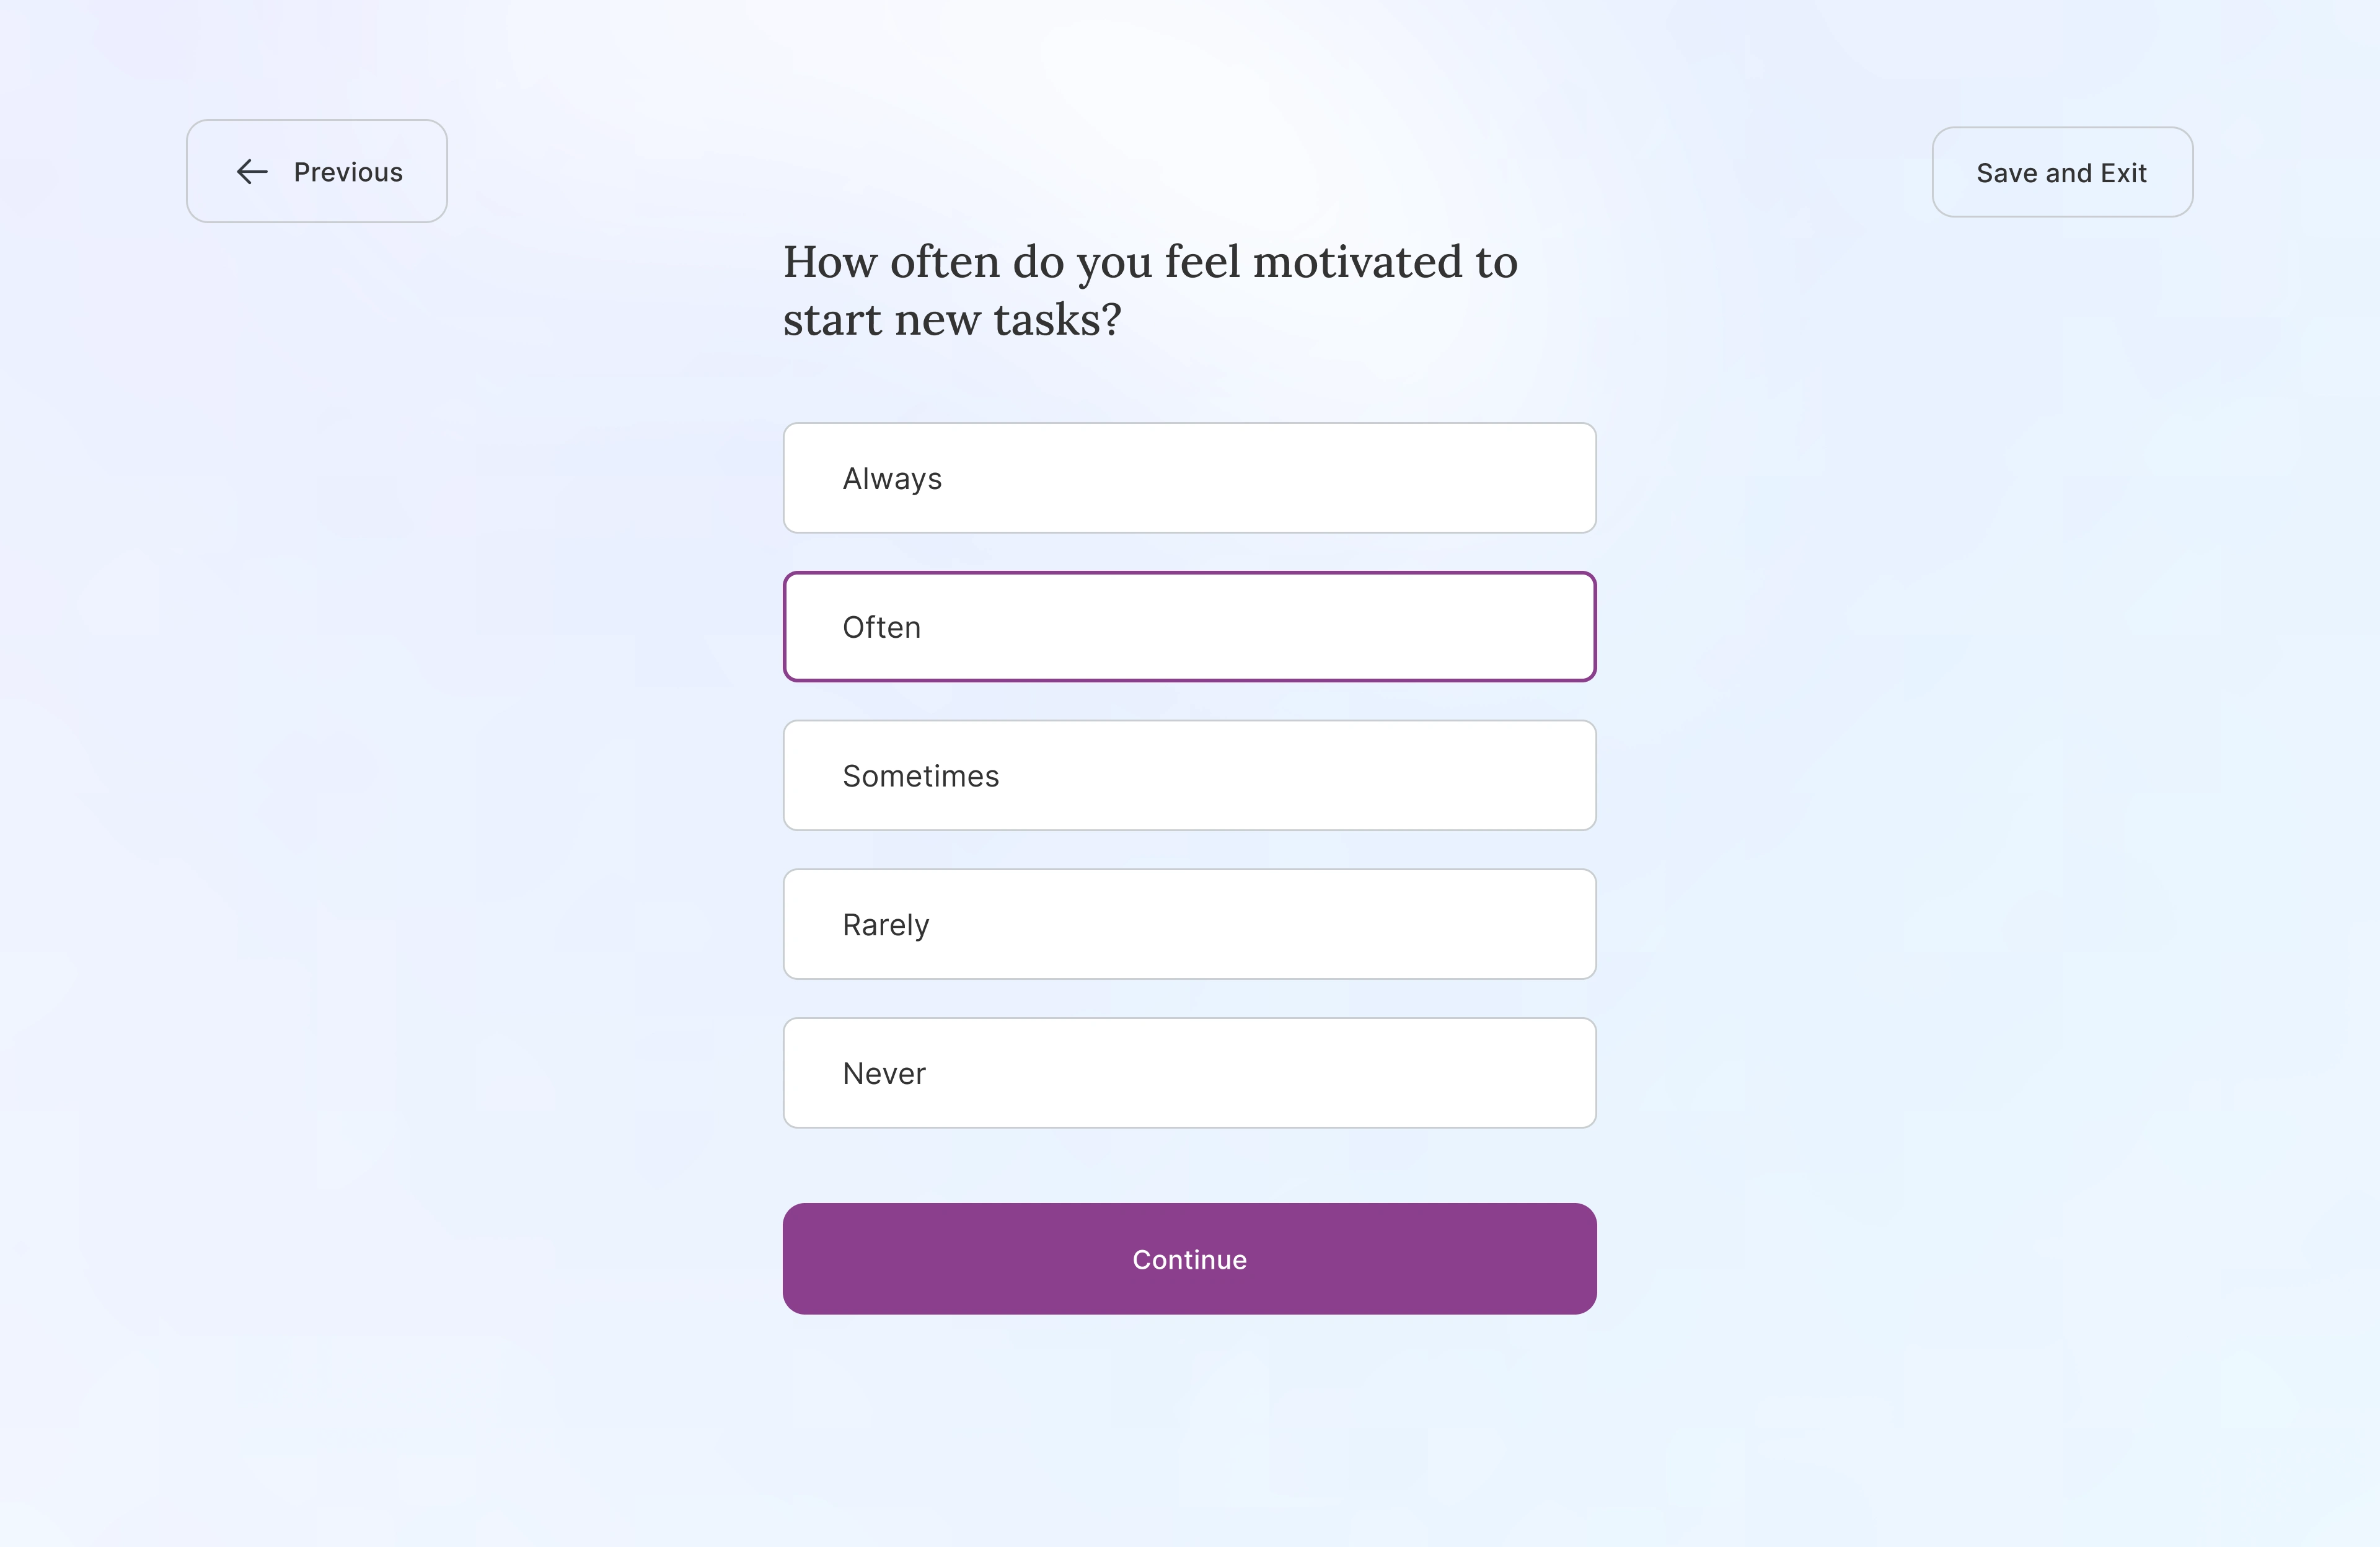2380x1547 pixels.
Task: Select the Always answer option
Action: click(x=1189, y=478)
